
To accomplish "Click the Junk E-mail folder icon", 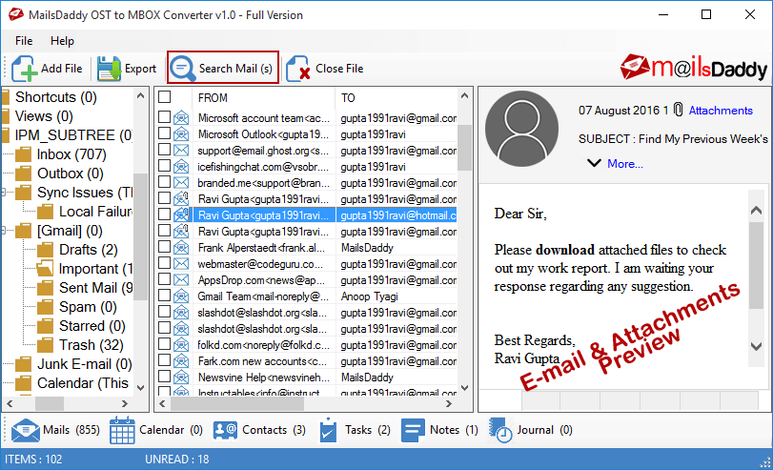I will (x=23, y=364).
